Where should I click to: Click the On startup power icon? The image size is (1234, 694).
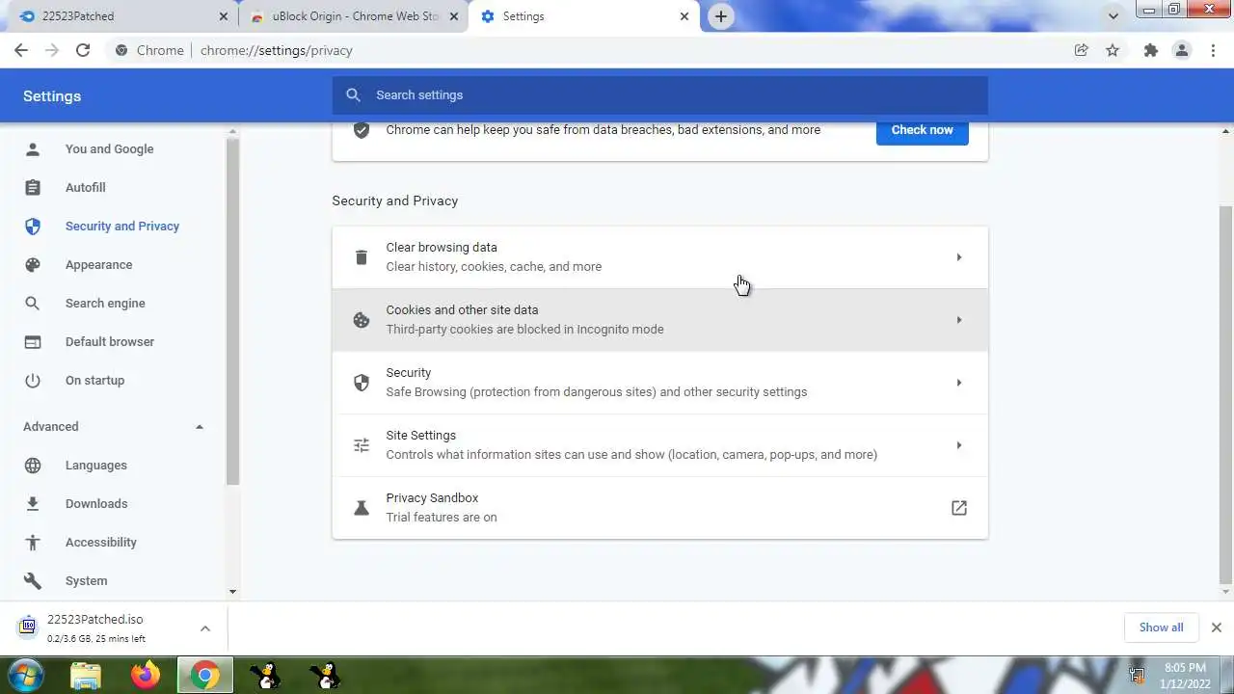point(33,381)
